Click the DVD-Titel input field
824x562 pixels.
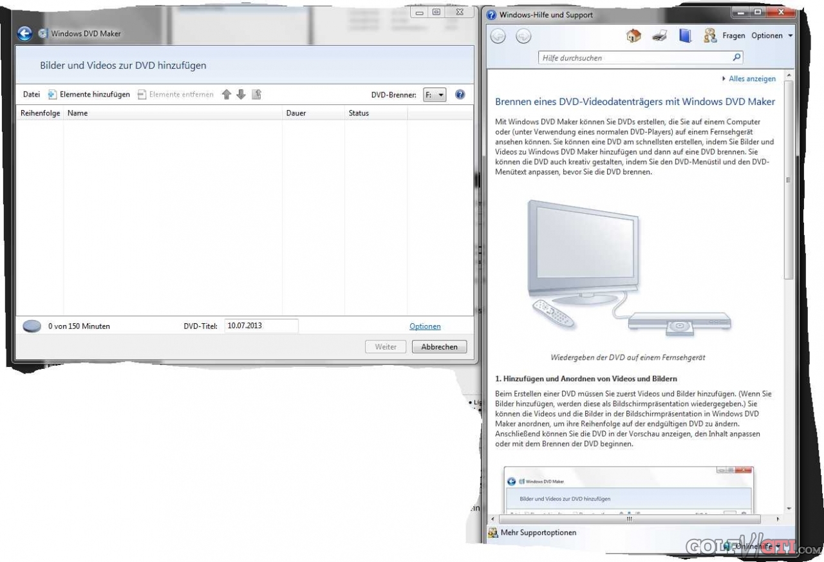(261, 326)
